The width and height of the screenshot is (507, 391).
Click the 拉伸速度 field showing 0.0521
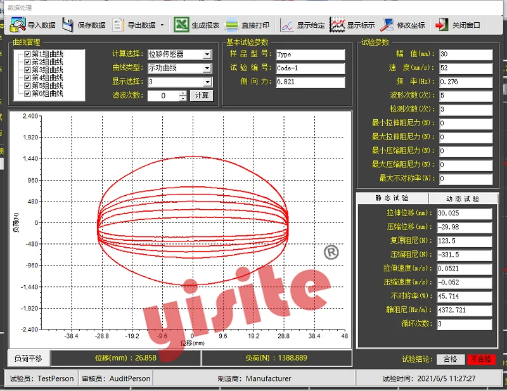(x=465, y=269)
